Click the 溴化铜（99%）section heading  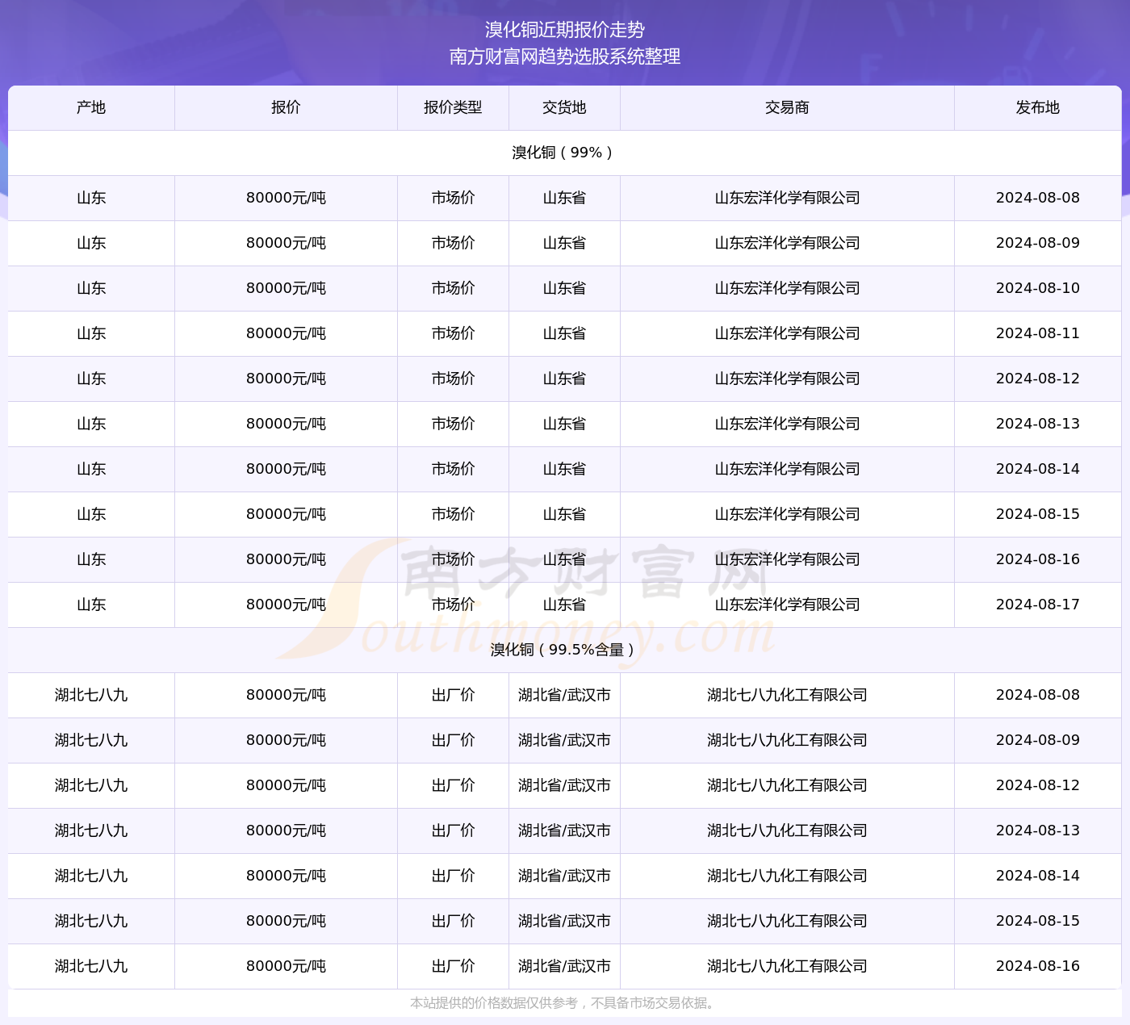[564, 153]
